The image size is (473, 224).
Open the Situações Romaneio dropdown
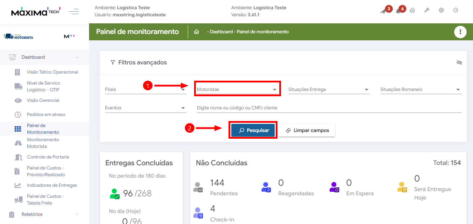420,90
